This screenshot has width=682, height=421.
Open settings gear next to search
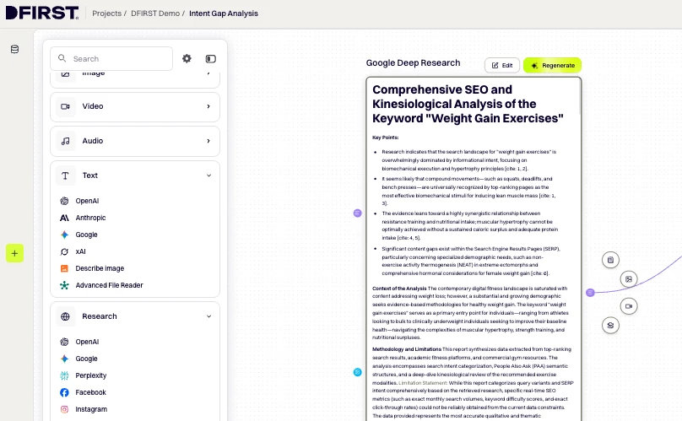point(187,58)
